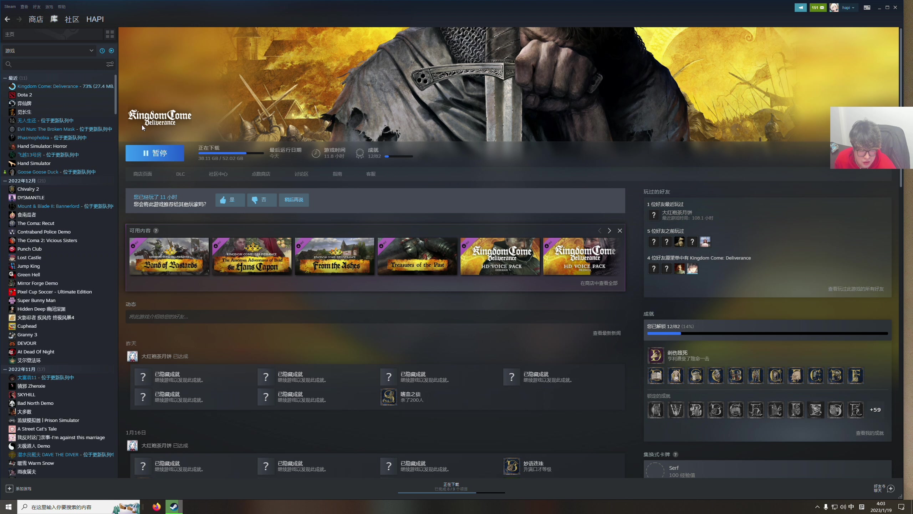
Task: Collapse the 最近 group
Action: pyautogui.click(x=5, y=78)
